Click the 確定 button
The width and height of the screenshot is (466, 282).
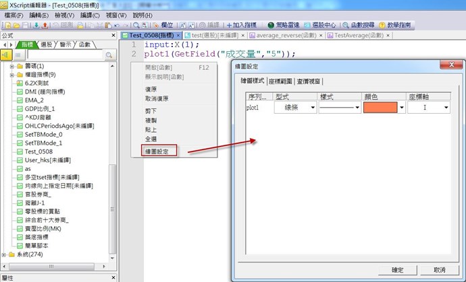tap(397, 269)
